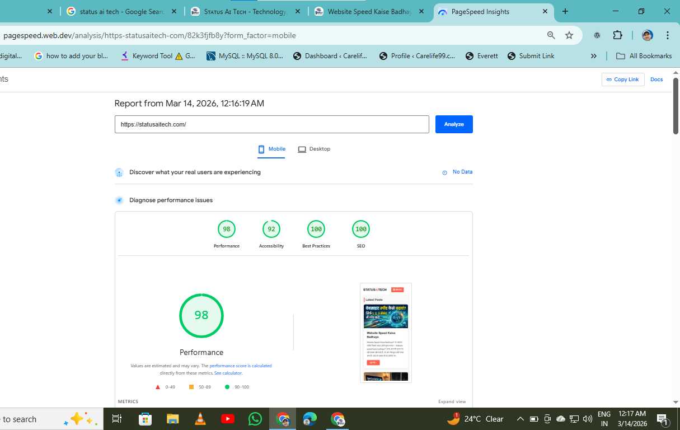
Task: Open VLC media player from taskbar
Action: [200, 419]
